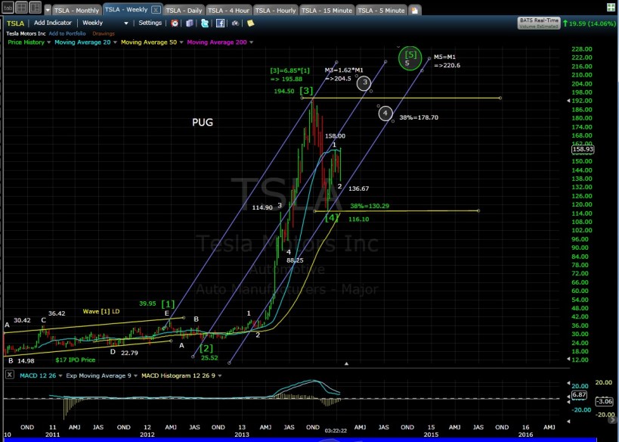The width and height of the screenshot is (619, 442).
Task: Click the circled 4 wave projection marker
Action: pos(385,114)
